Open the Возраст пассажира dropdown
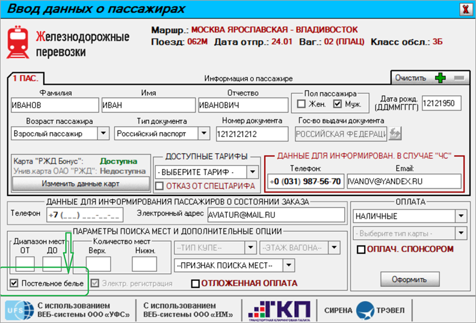476x323 pixels. tap(104, 134)
